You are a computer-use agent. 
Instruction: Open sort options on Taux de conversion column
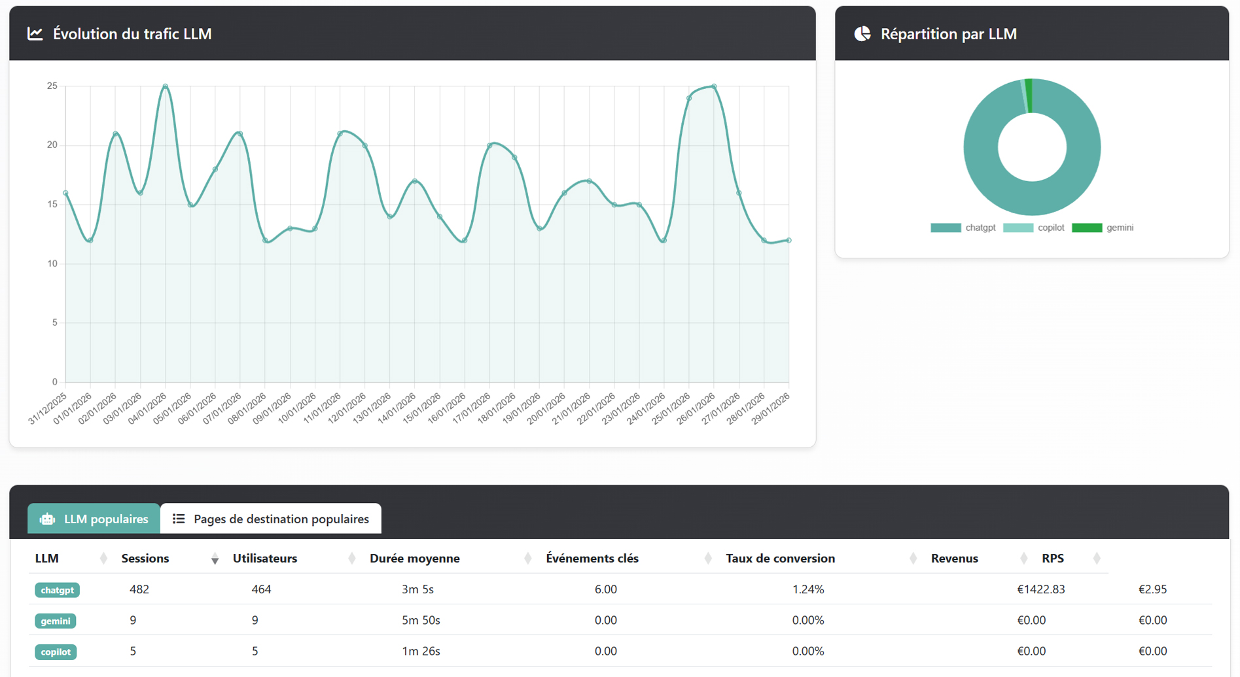(x=912, y=559)
